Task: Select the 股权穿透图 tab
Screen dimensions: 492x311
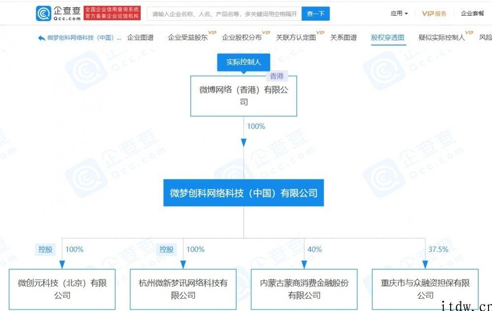Action: (x=388, y=37)
